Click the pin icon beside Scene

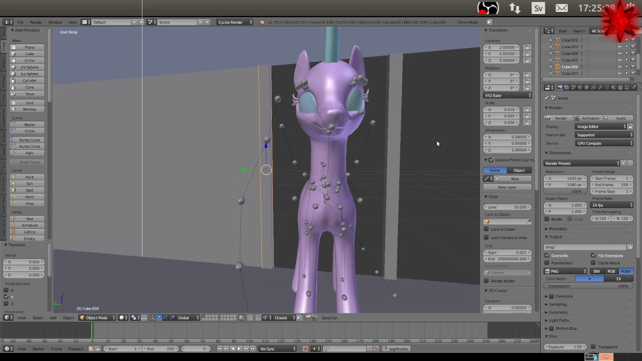(547, 98)
